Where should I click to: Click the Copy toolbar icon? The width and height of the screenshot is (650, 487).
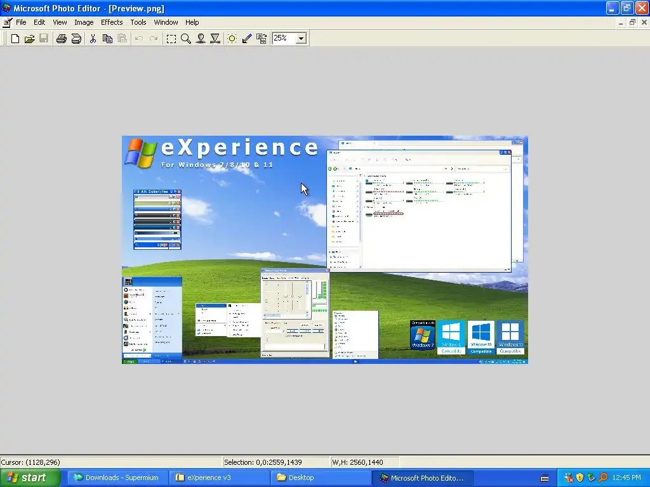coord(107,39)
